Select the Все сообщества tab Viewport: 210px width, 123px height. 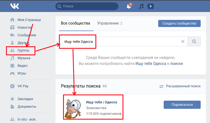click(x=75, y=23)
